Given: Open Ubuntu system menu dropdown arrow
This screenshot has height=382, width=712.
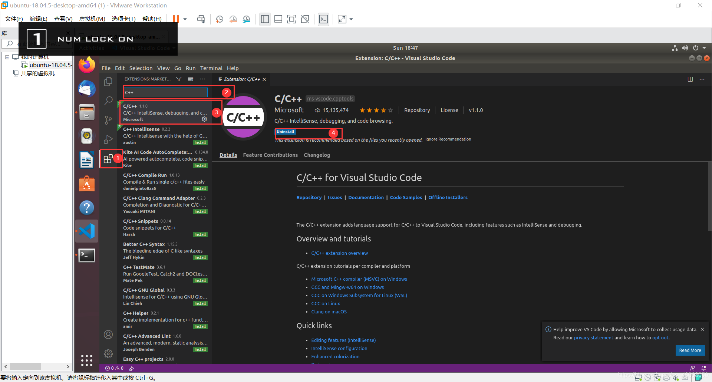Looking at the screenshot, I should point(704,48).
